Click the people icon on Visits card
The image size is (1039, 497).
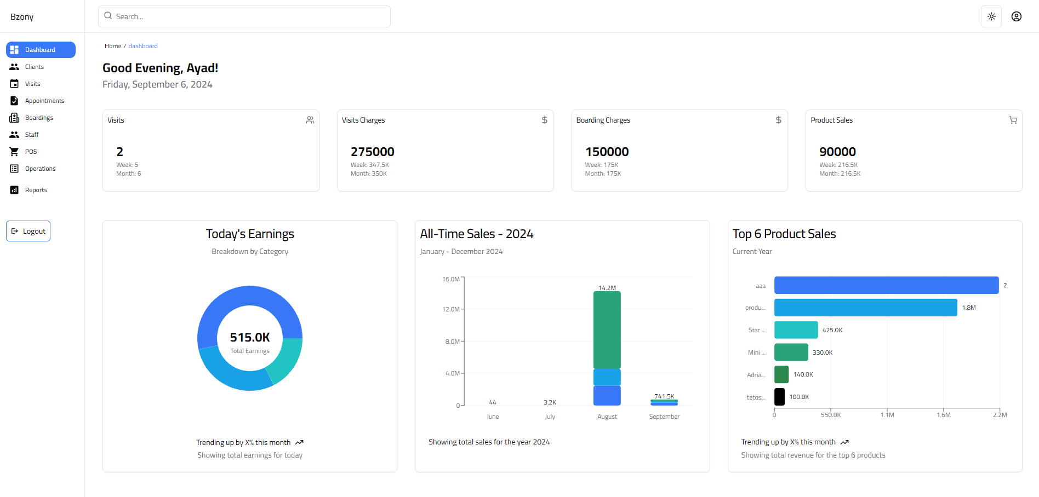(310, 120)
